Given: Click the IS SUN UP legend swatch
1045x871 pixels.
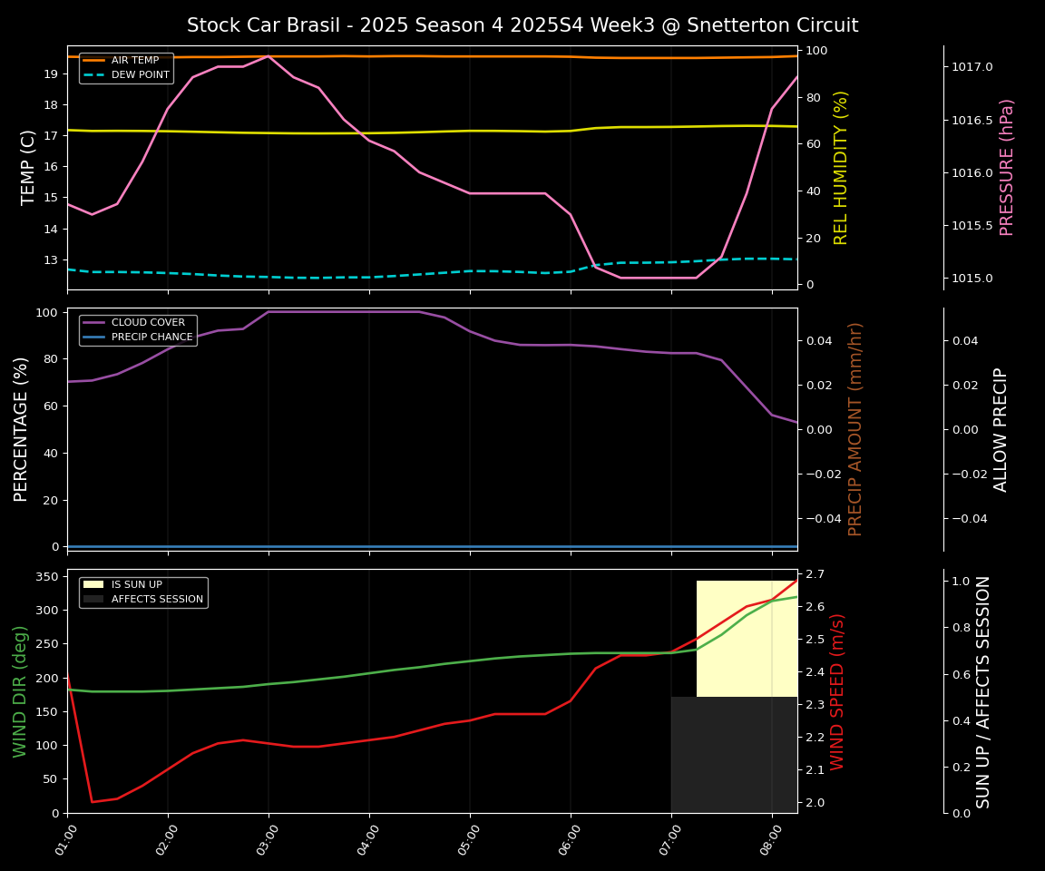Looking at the screenshot, I should 94,585.
